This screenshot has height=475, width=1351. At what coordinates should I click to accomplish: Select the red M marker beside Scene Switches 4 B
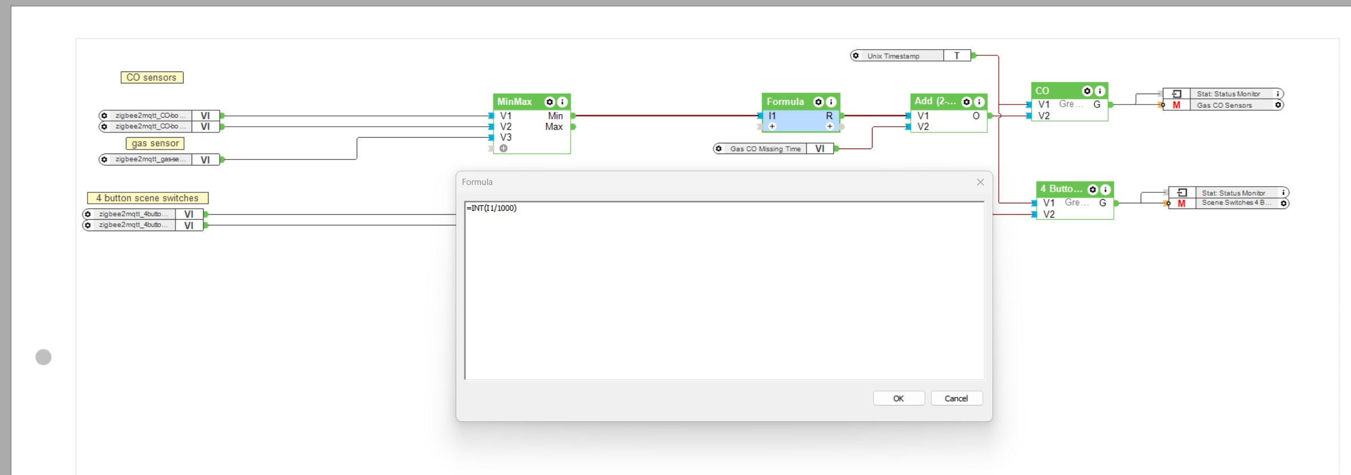click(1182, 203)
